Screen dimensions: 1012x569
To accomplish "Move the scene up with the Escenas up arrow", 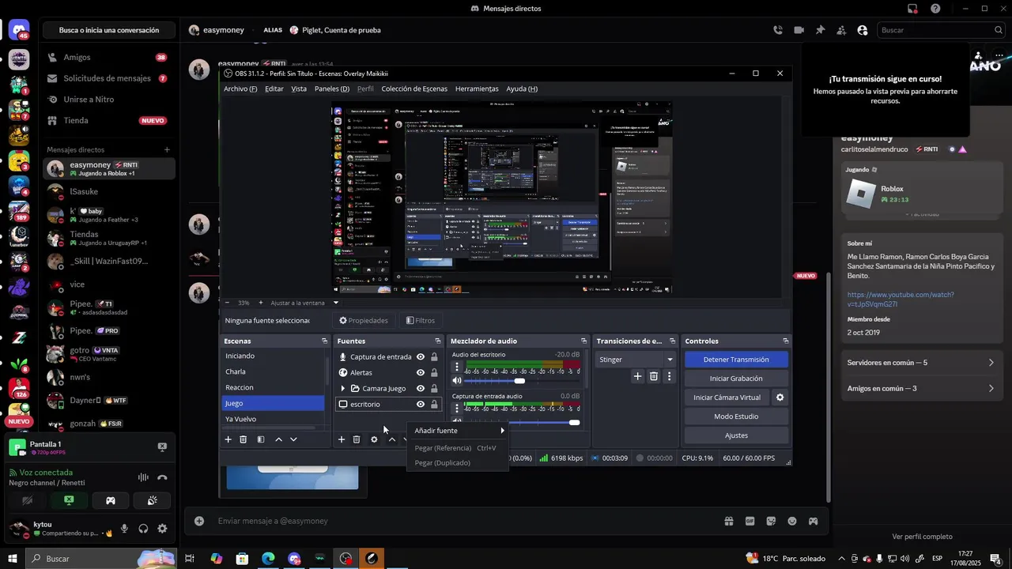I will point(278,439).
